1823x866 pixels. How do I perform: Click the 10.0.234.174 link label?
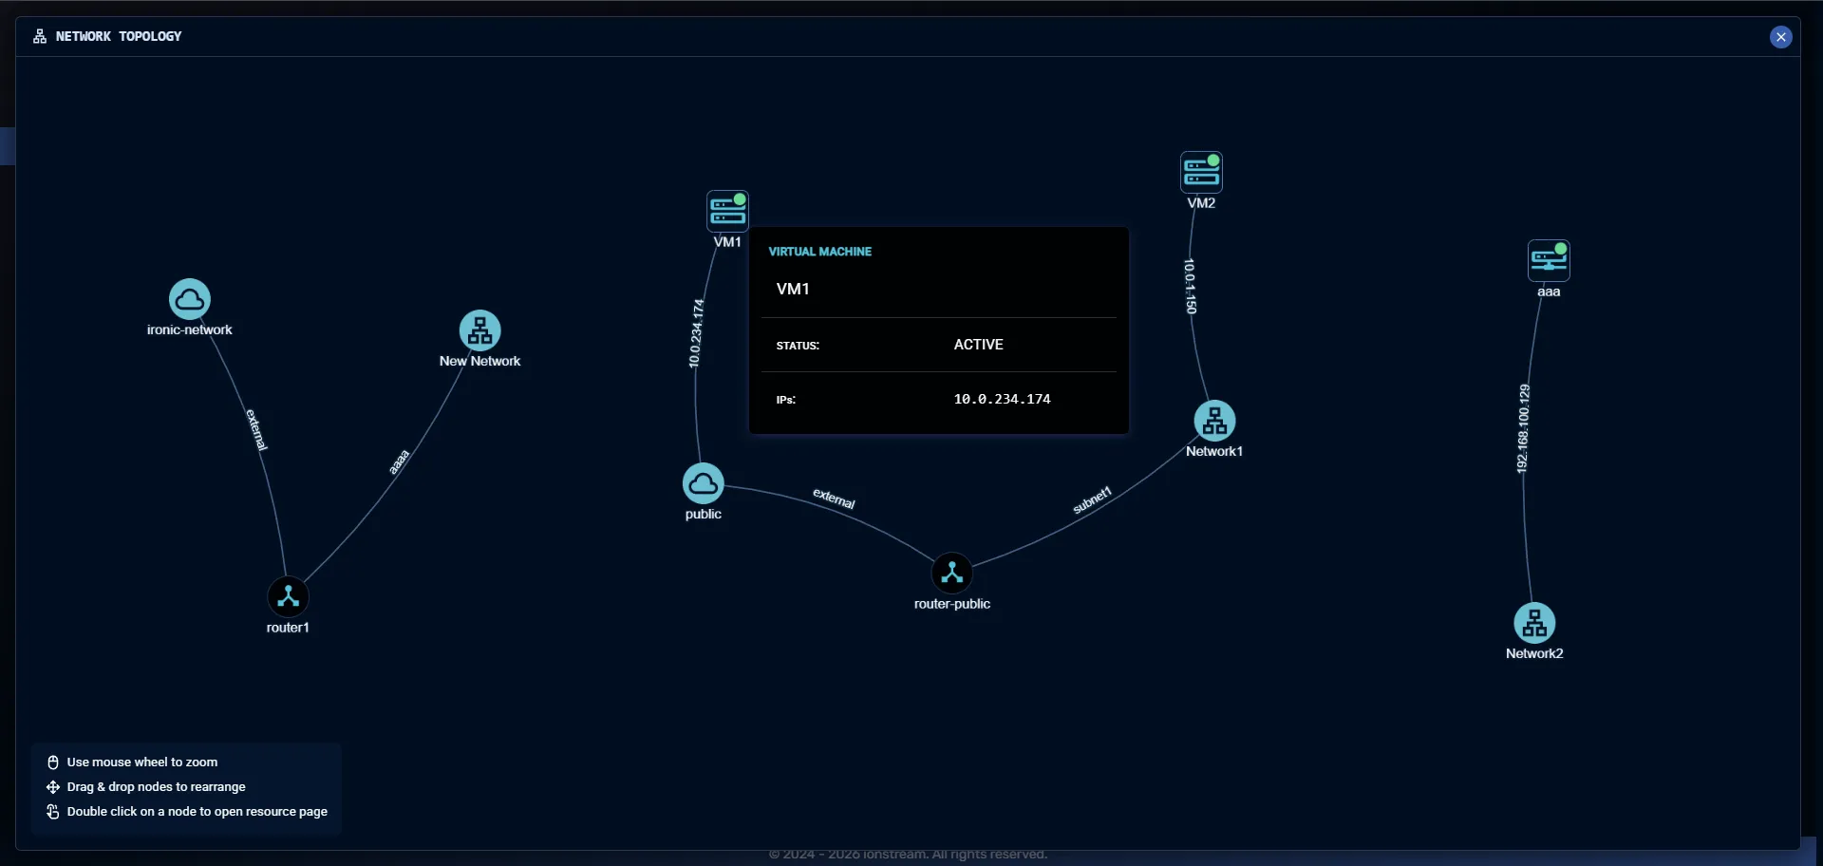(x=697, y=333)
